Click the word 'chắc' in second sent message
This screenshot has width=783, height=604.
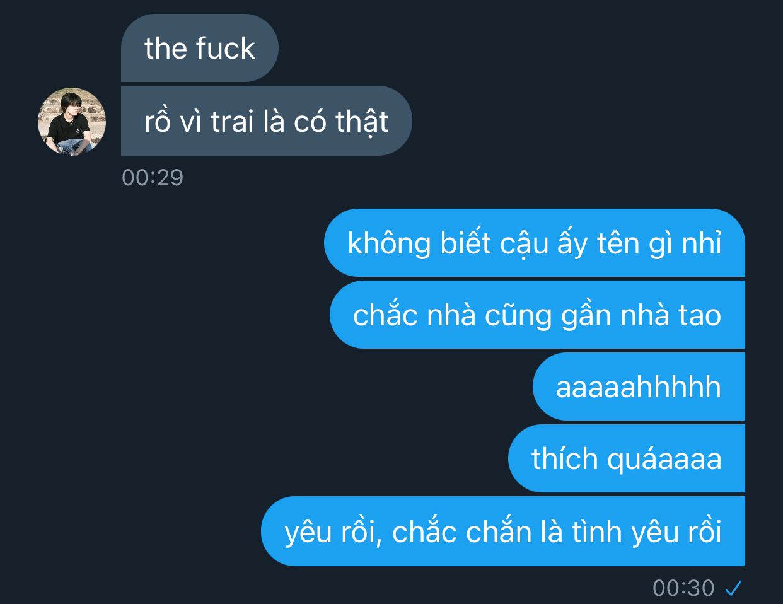385,315
